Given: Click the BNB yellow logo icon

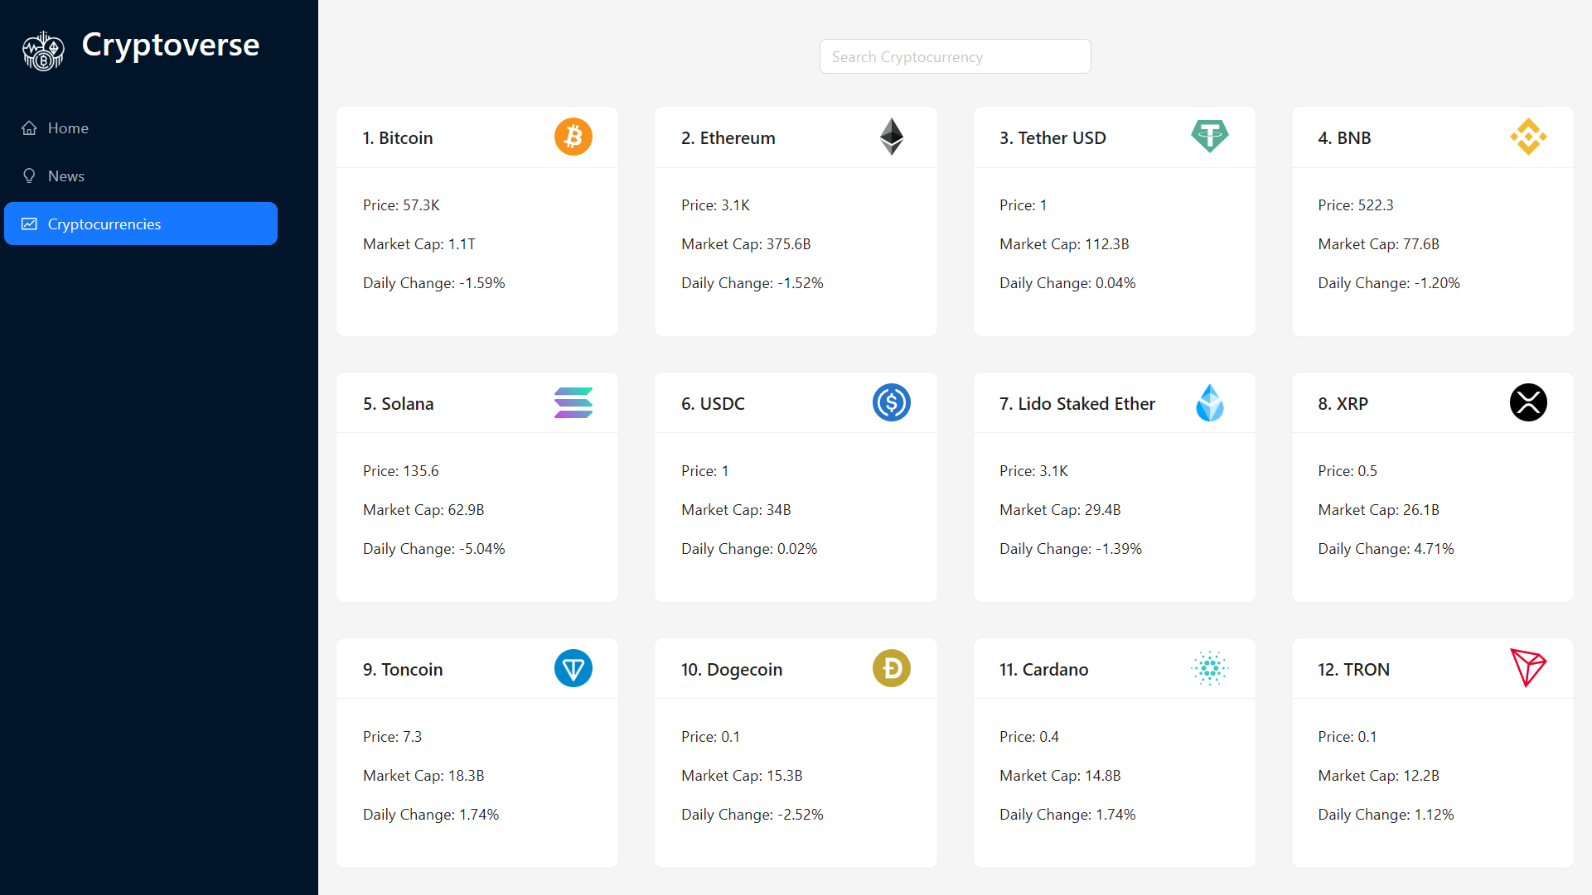Looking at the screenshot, I should (x=1527, y=137).
